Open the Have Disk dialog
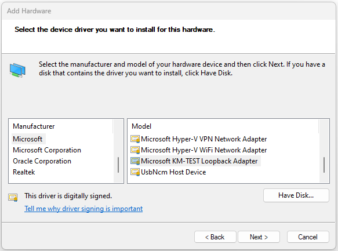The image size is (338, 251). [296, 195]
